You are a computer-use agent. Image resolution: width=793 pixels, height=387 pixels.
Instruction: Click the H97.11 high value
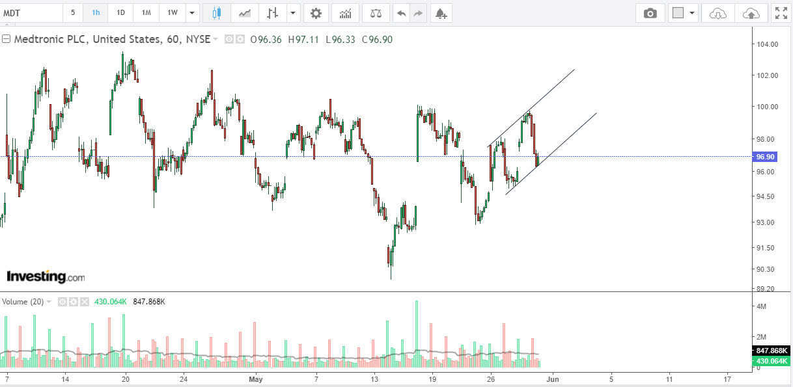coord(303,40)
